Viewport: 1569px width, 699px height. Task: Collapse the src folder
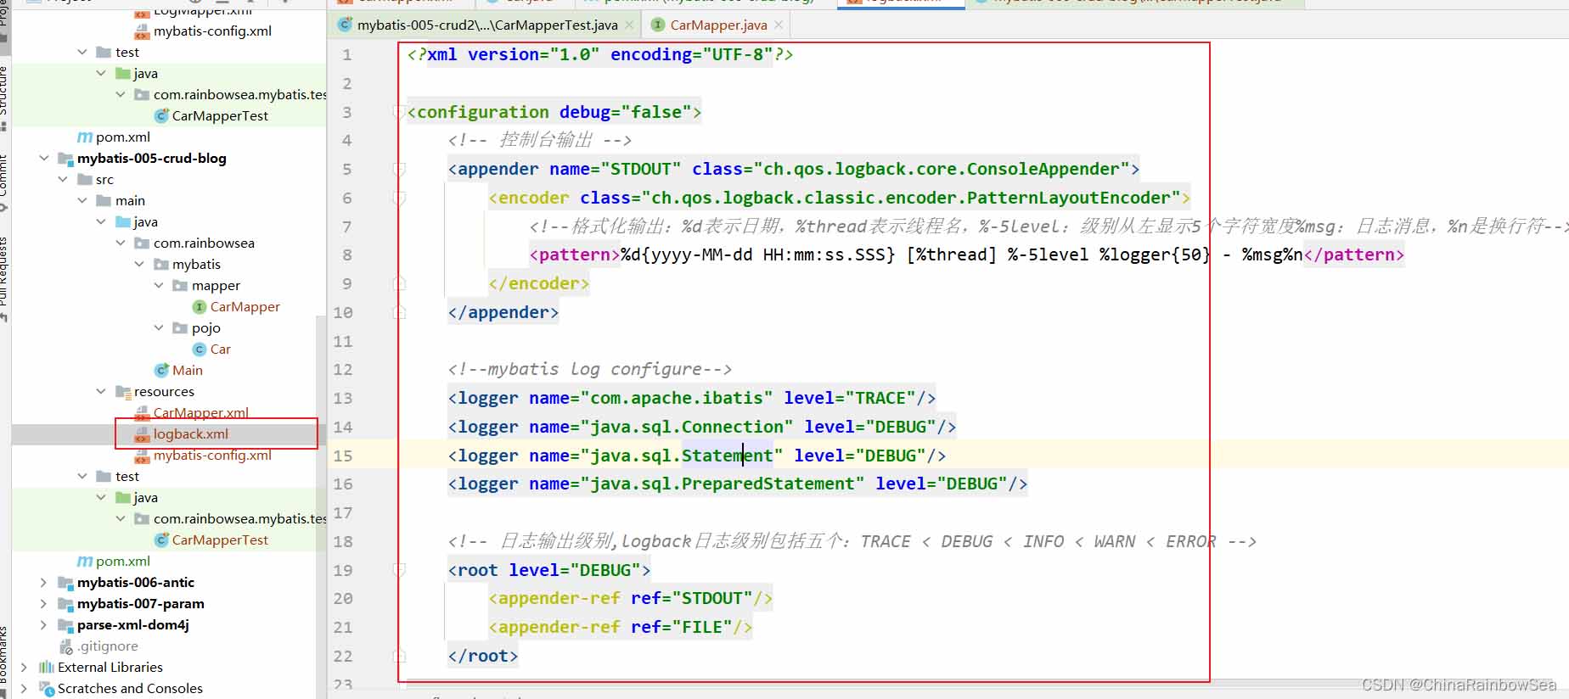click(x=63, y=180)
